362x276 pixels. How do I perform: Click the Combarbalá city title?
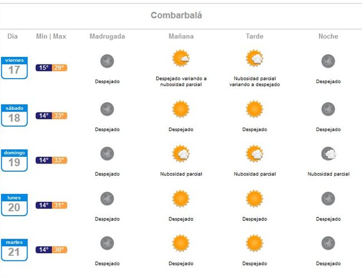coord(177,15)
